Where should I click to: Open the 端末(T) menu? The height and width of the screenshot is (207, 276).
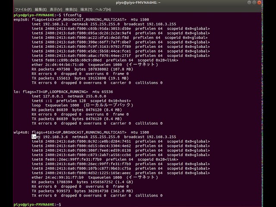click(87, 9)
